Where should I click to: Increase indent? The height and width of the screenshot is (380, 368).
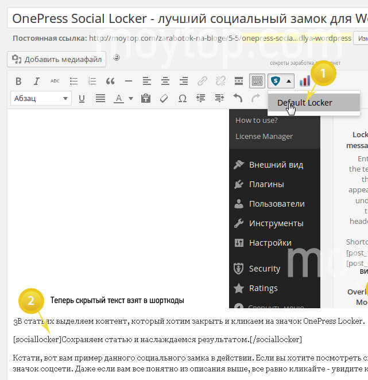coord(219,98)
